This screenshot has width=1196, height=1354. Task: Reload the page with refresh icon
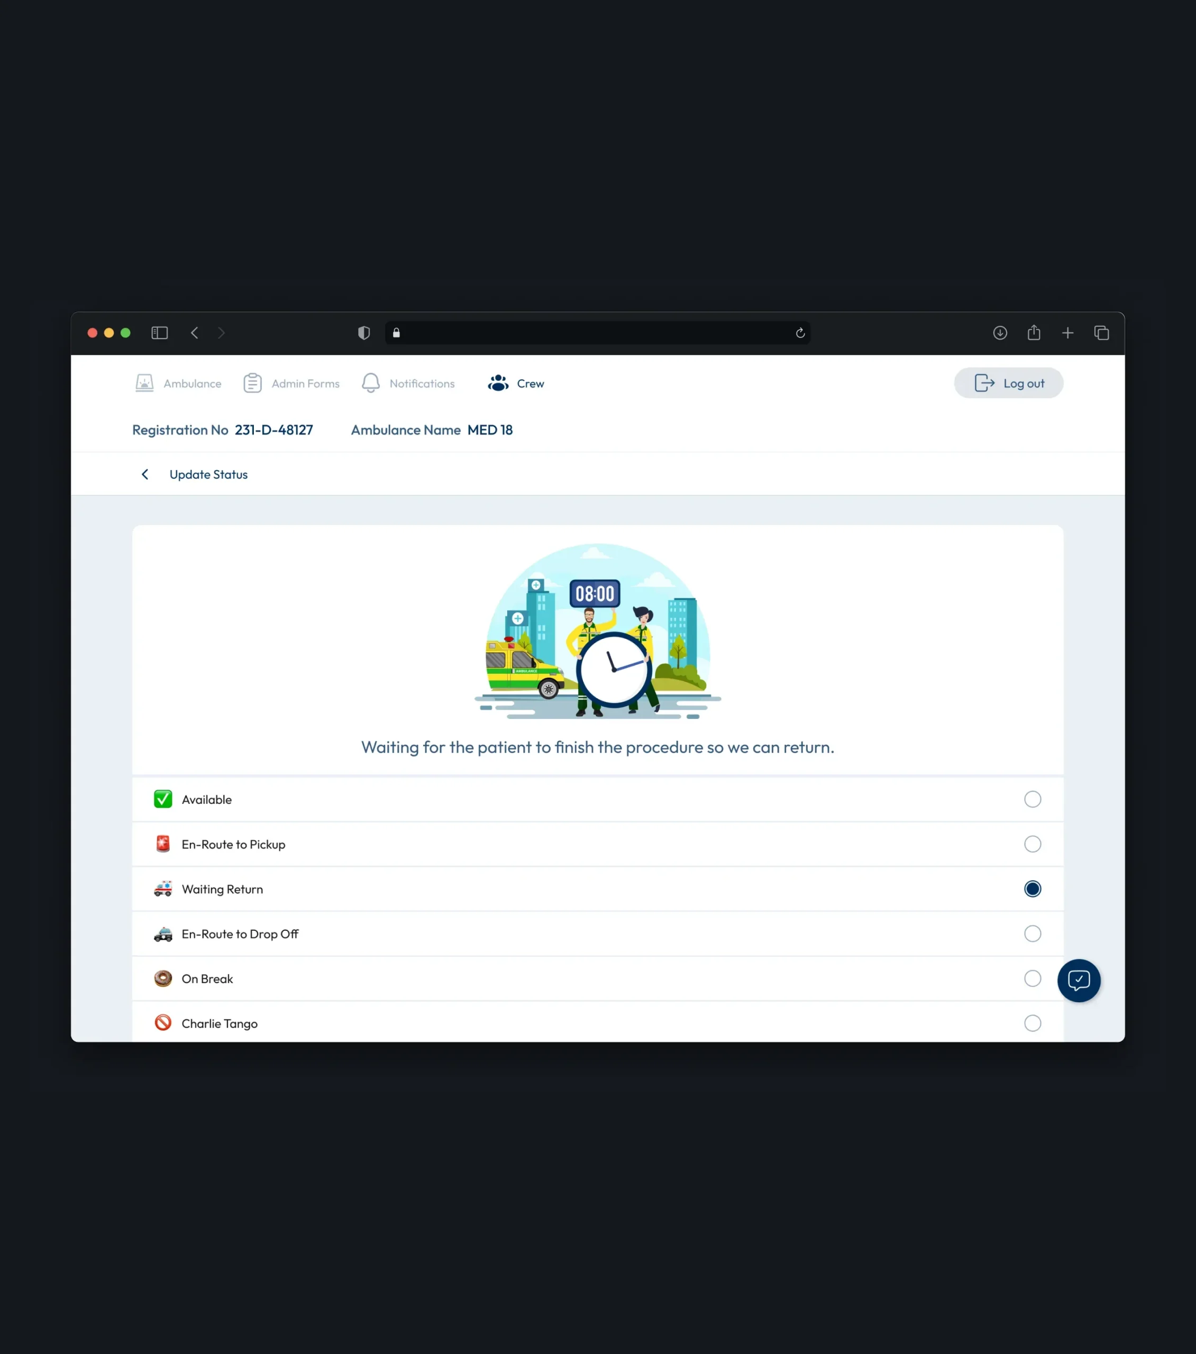(x=800, y=333)
